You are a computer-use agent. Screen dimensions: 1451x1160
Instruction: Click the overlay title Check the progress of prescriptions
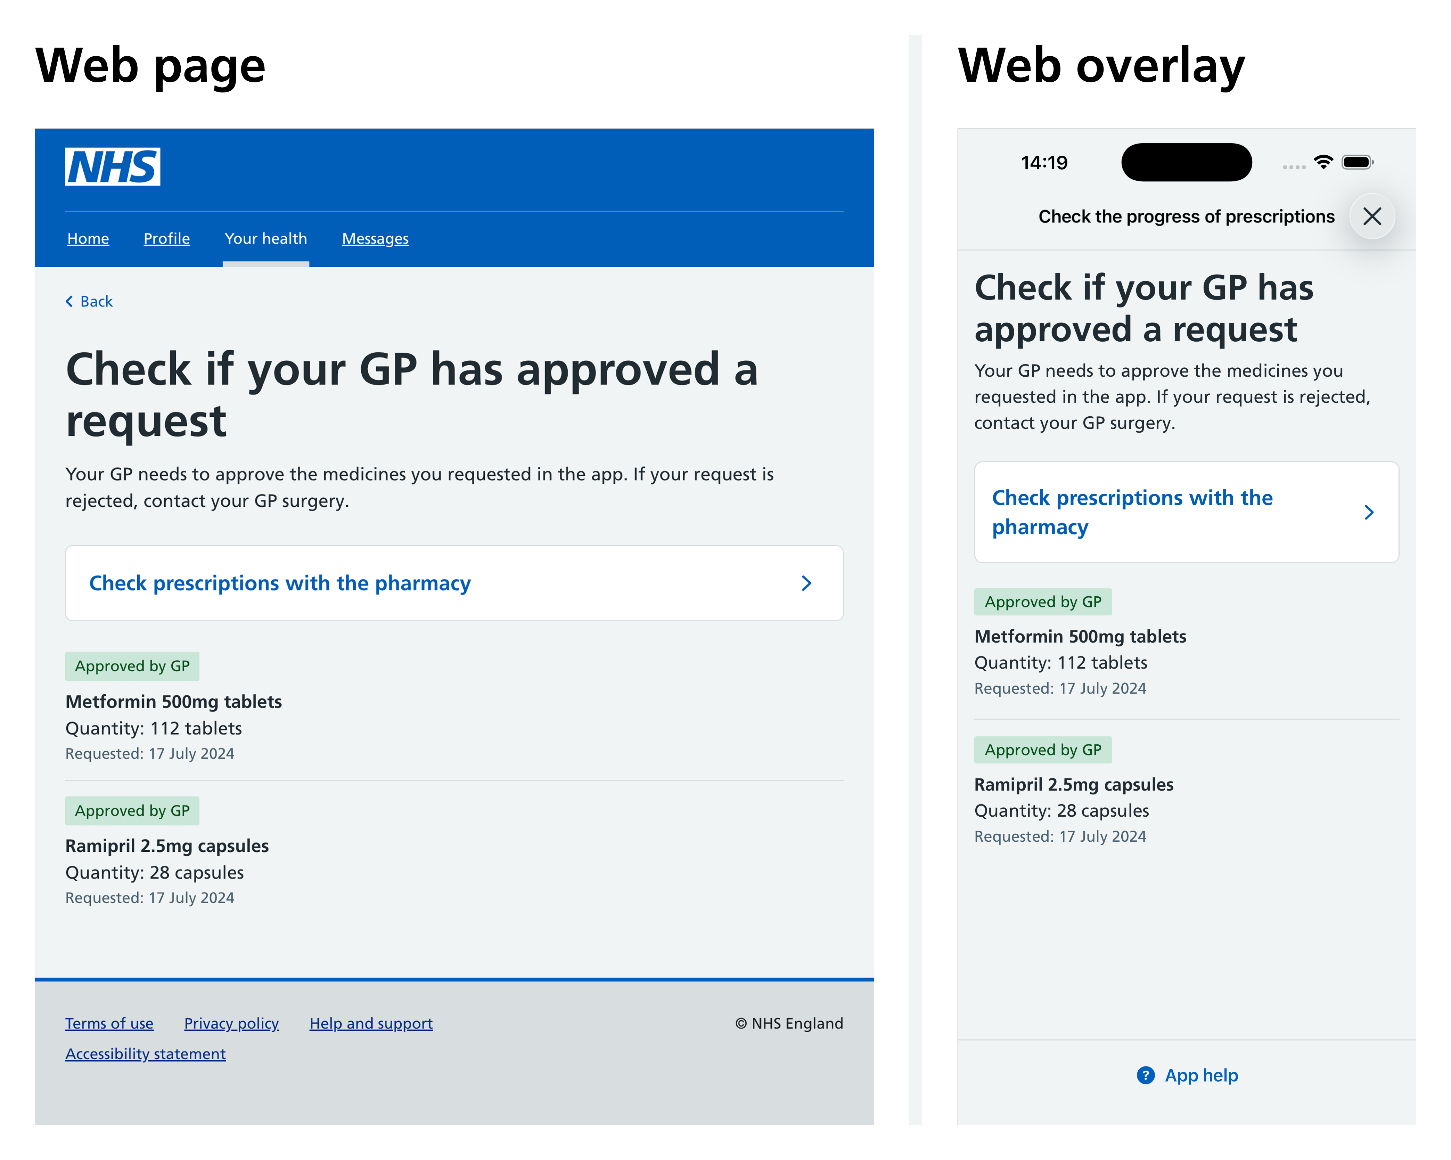point(1187,216)
